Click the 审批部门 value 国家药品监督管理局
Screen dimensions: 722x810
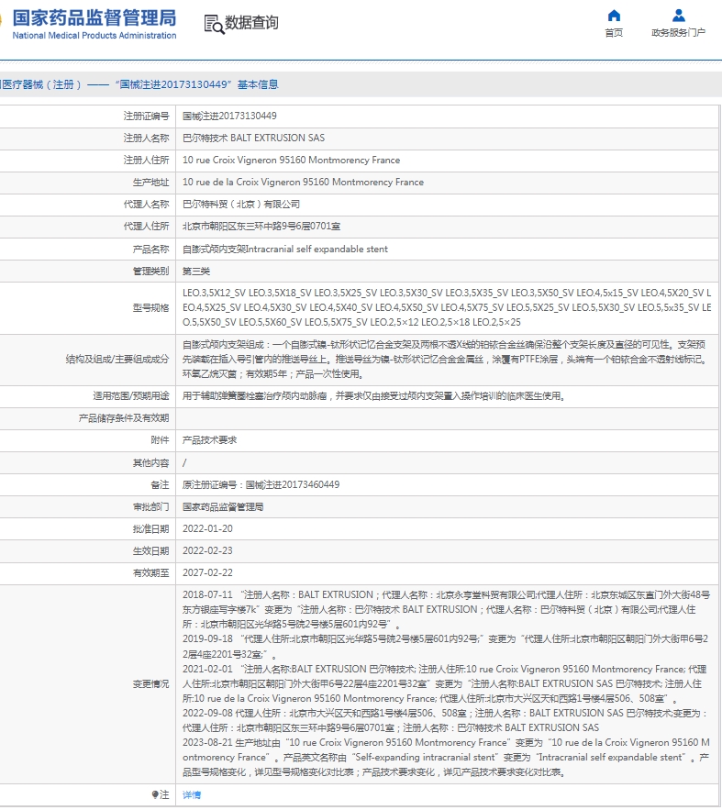tap(223, 506)
